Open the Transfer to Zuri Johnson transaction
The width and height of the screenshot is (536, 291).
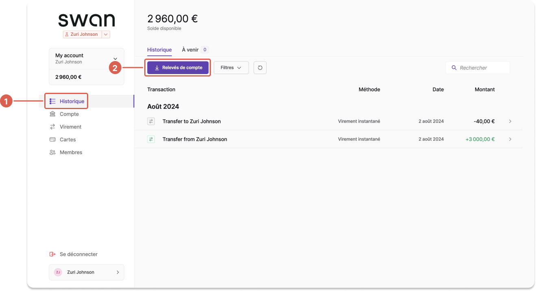328,121
